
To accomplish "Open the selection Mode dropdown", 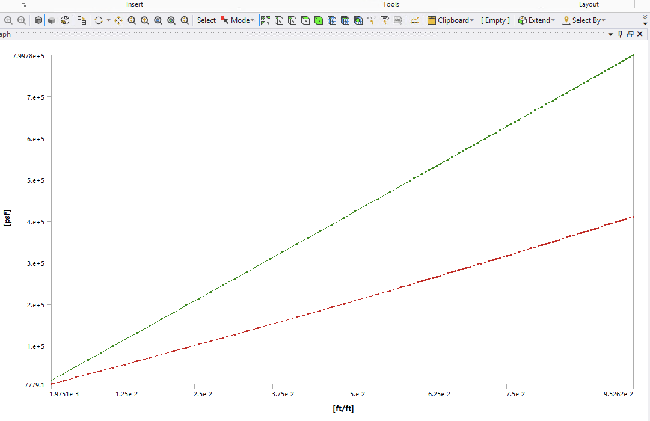I will 238,20.
